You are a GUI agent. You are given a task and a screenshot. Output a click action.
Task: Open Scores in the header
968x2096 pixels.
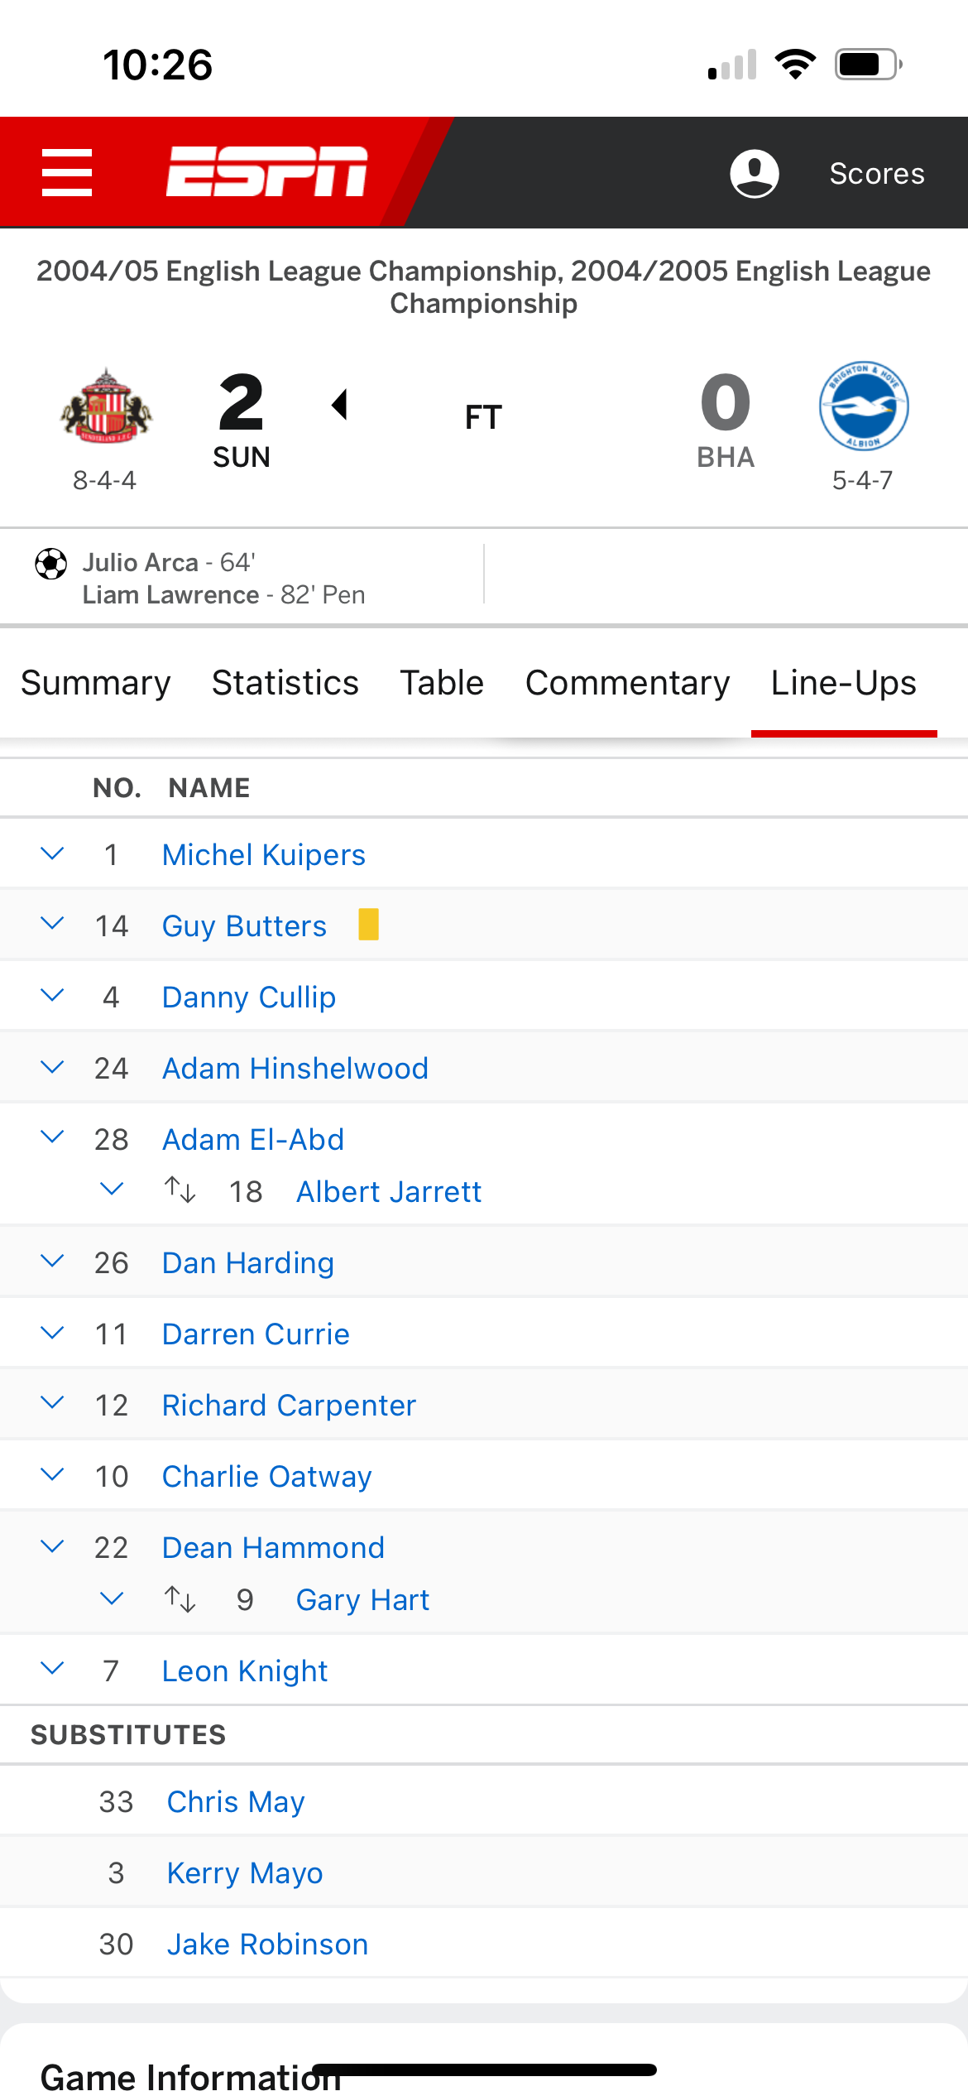click(877, 174)
